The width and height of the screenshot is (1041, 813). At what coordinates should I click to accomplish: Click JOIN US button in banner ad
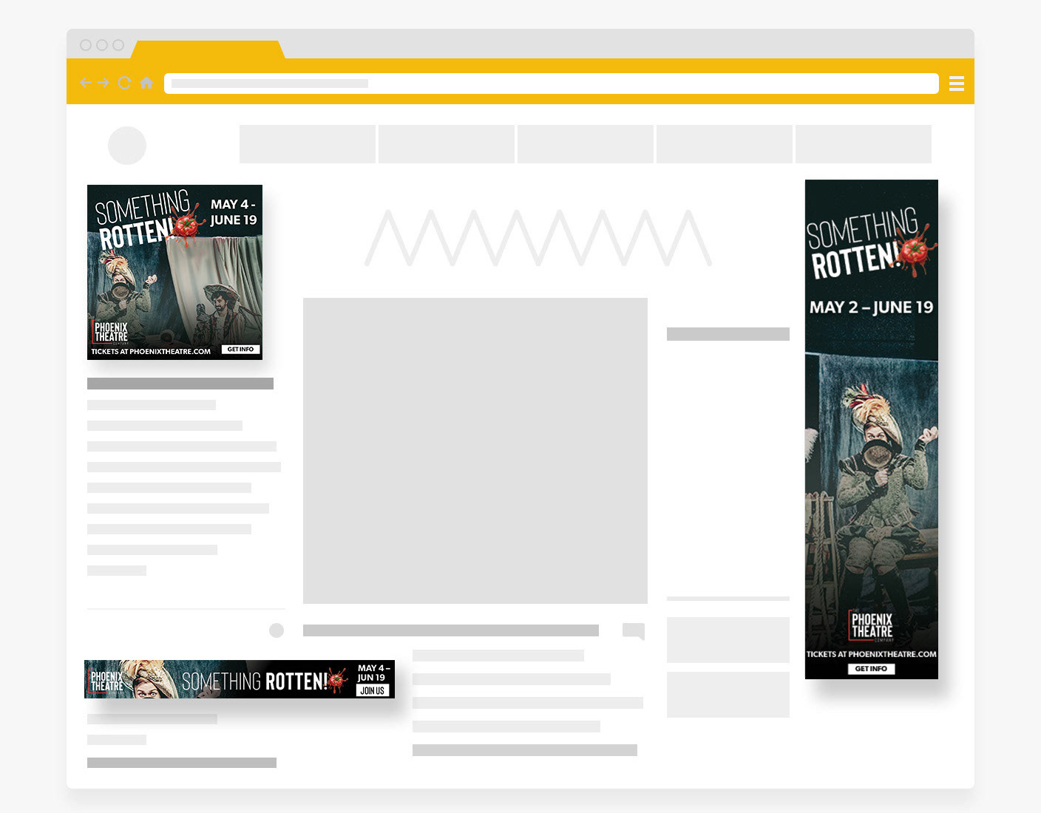point(373,690)
